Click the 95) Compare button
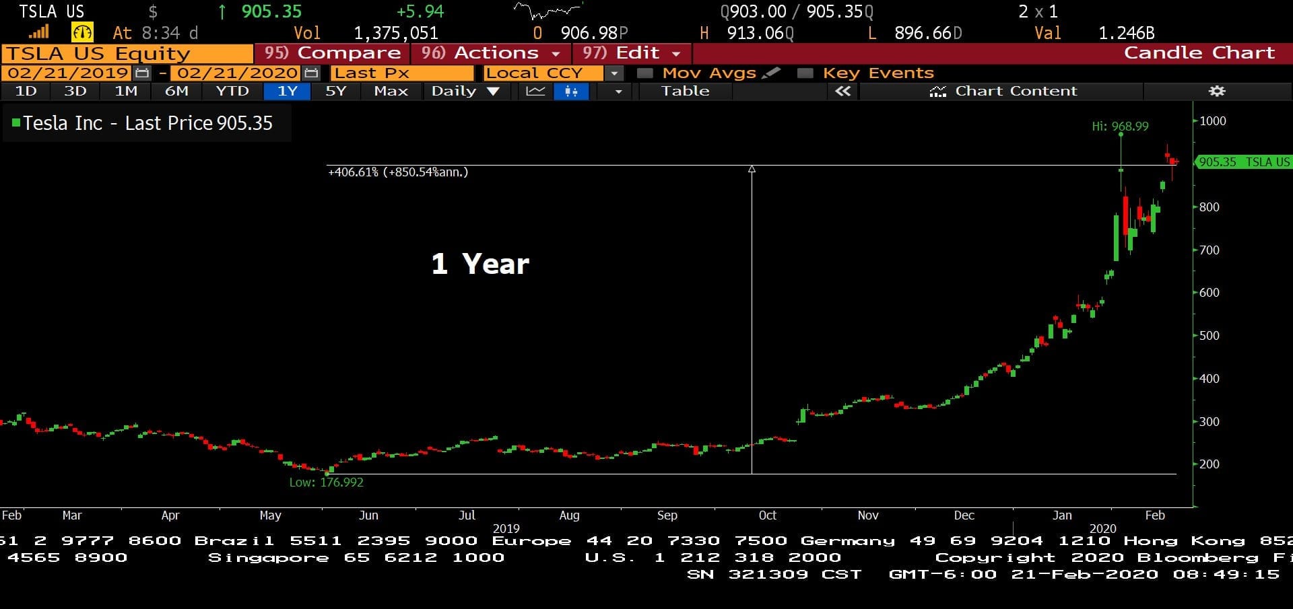 [332, 53]
